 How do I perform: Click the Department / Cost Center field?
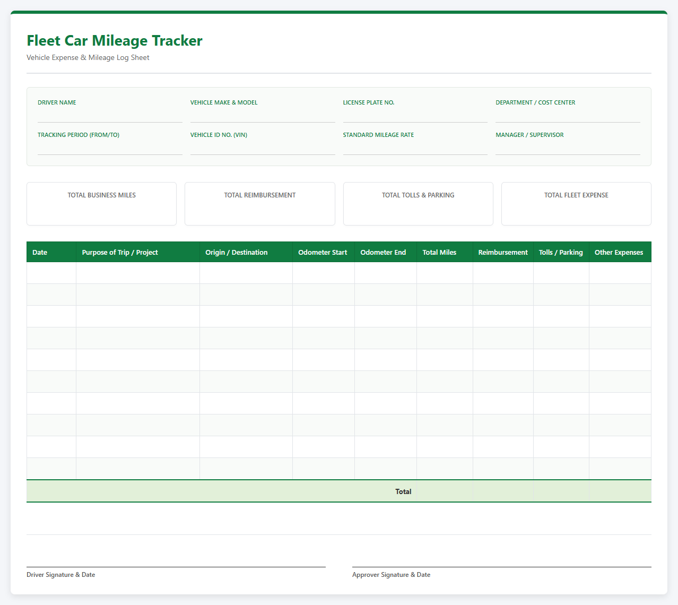tap(568, 115)
